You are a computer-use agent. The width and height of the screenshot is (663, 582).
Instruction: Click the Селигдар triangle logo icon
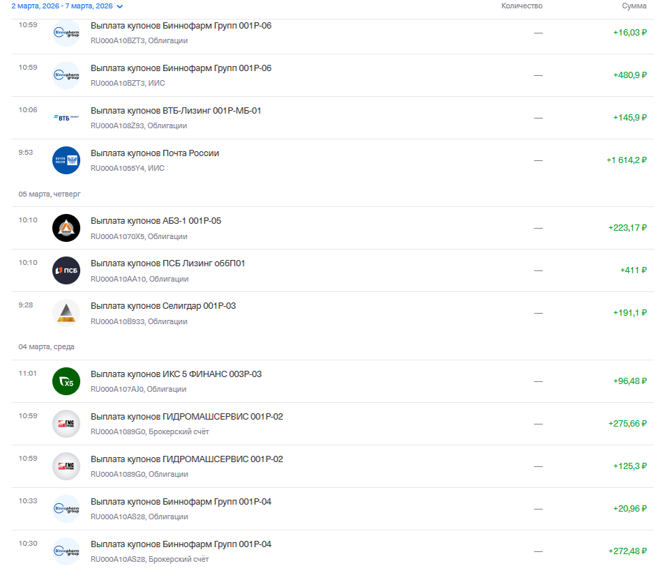coord(66,313)
